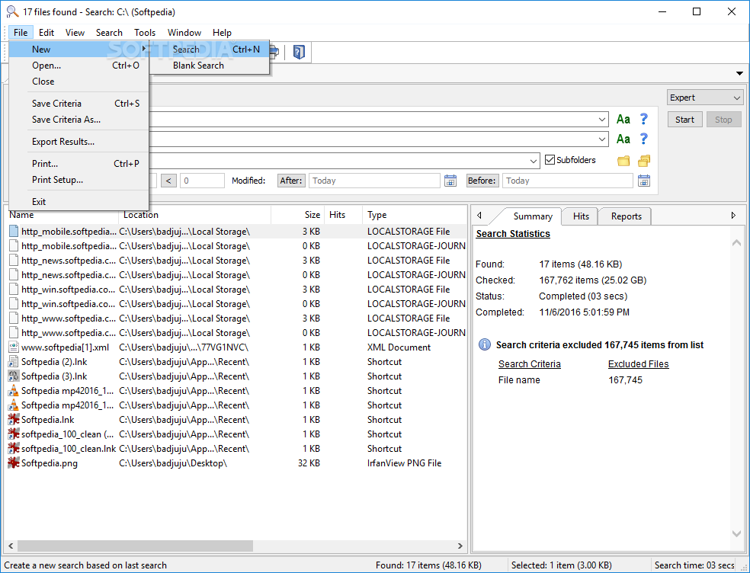Open the Window menu
The width and height of the screenshot is (750, 573).
point(184,33)
